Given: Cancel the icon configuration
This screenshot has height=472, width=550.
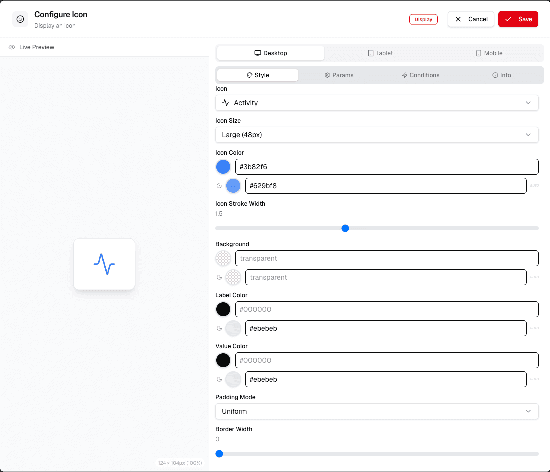Looking at the screenshot, I should (x=471, y=19).
